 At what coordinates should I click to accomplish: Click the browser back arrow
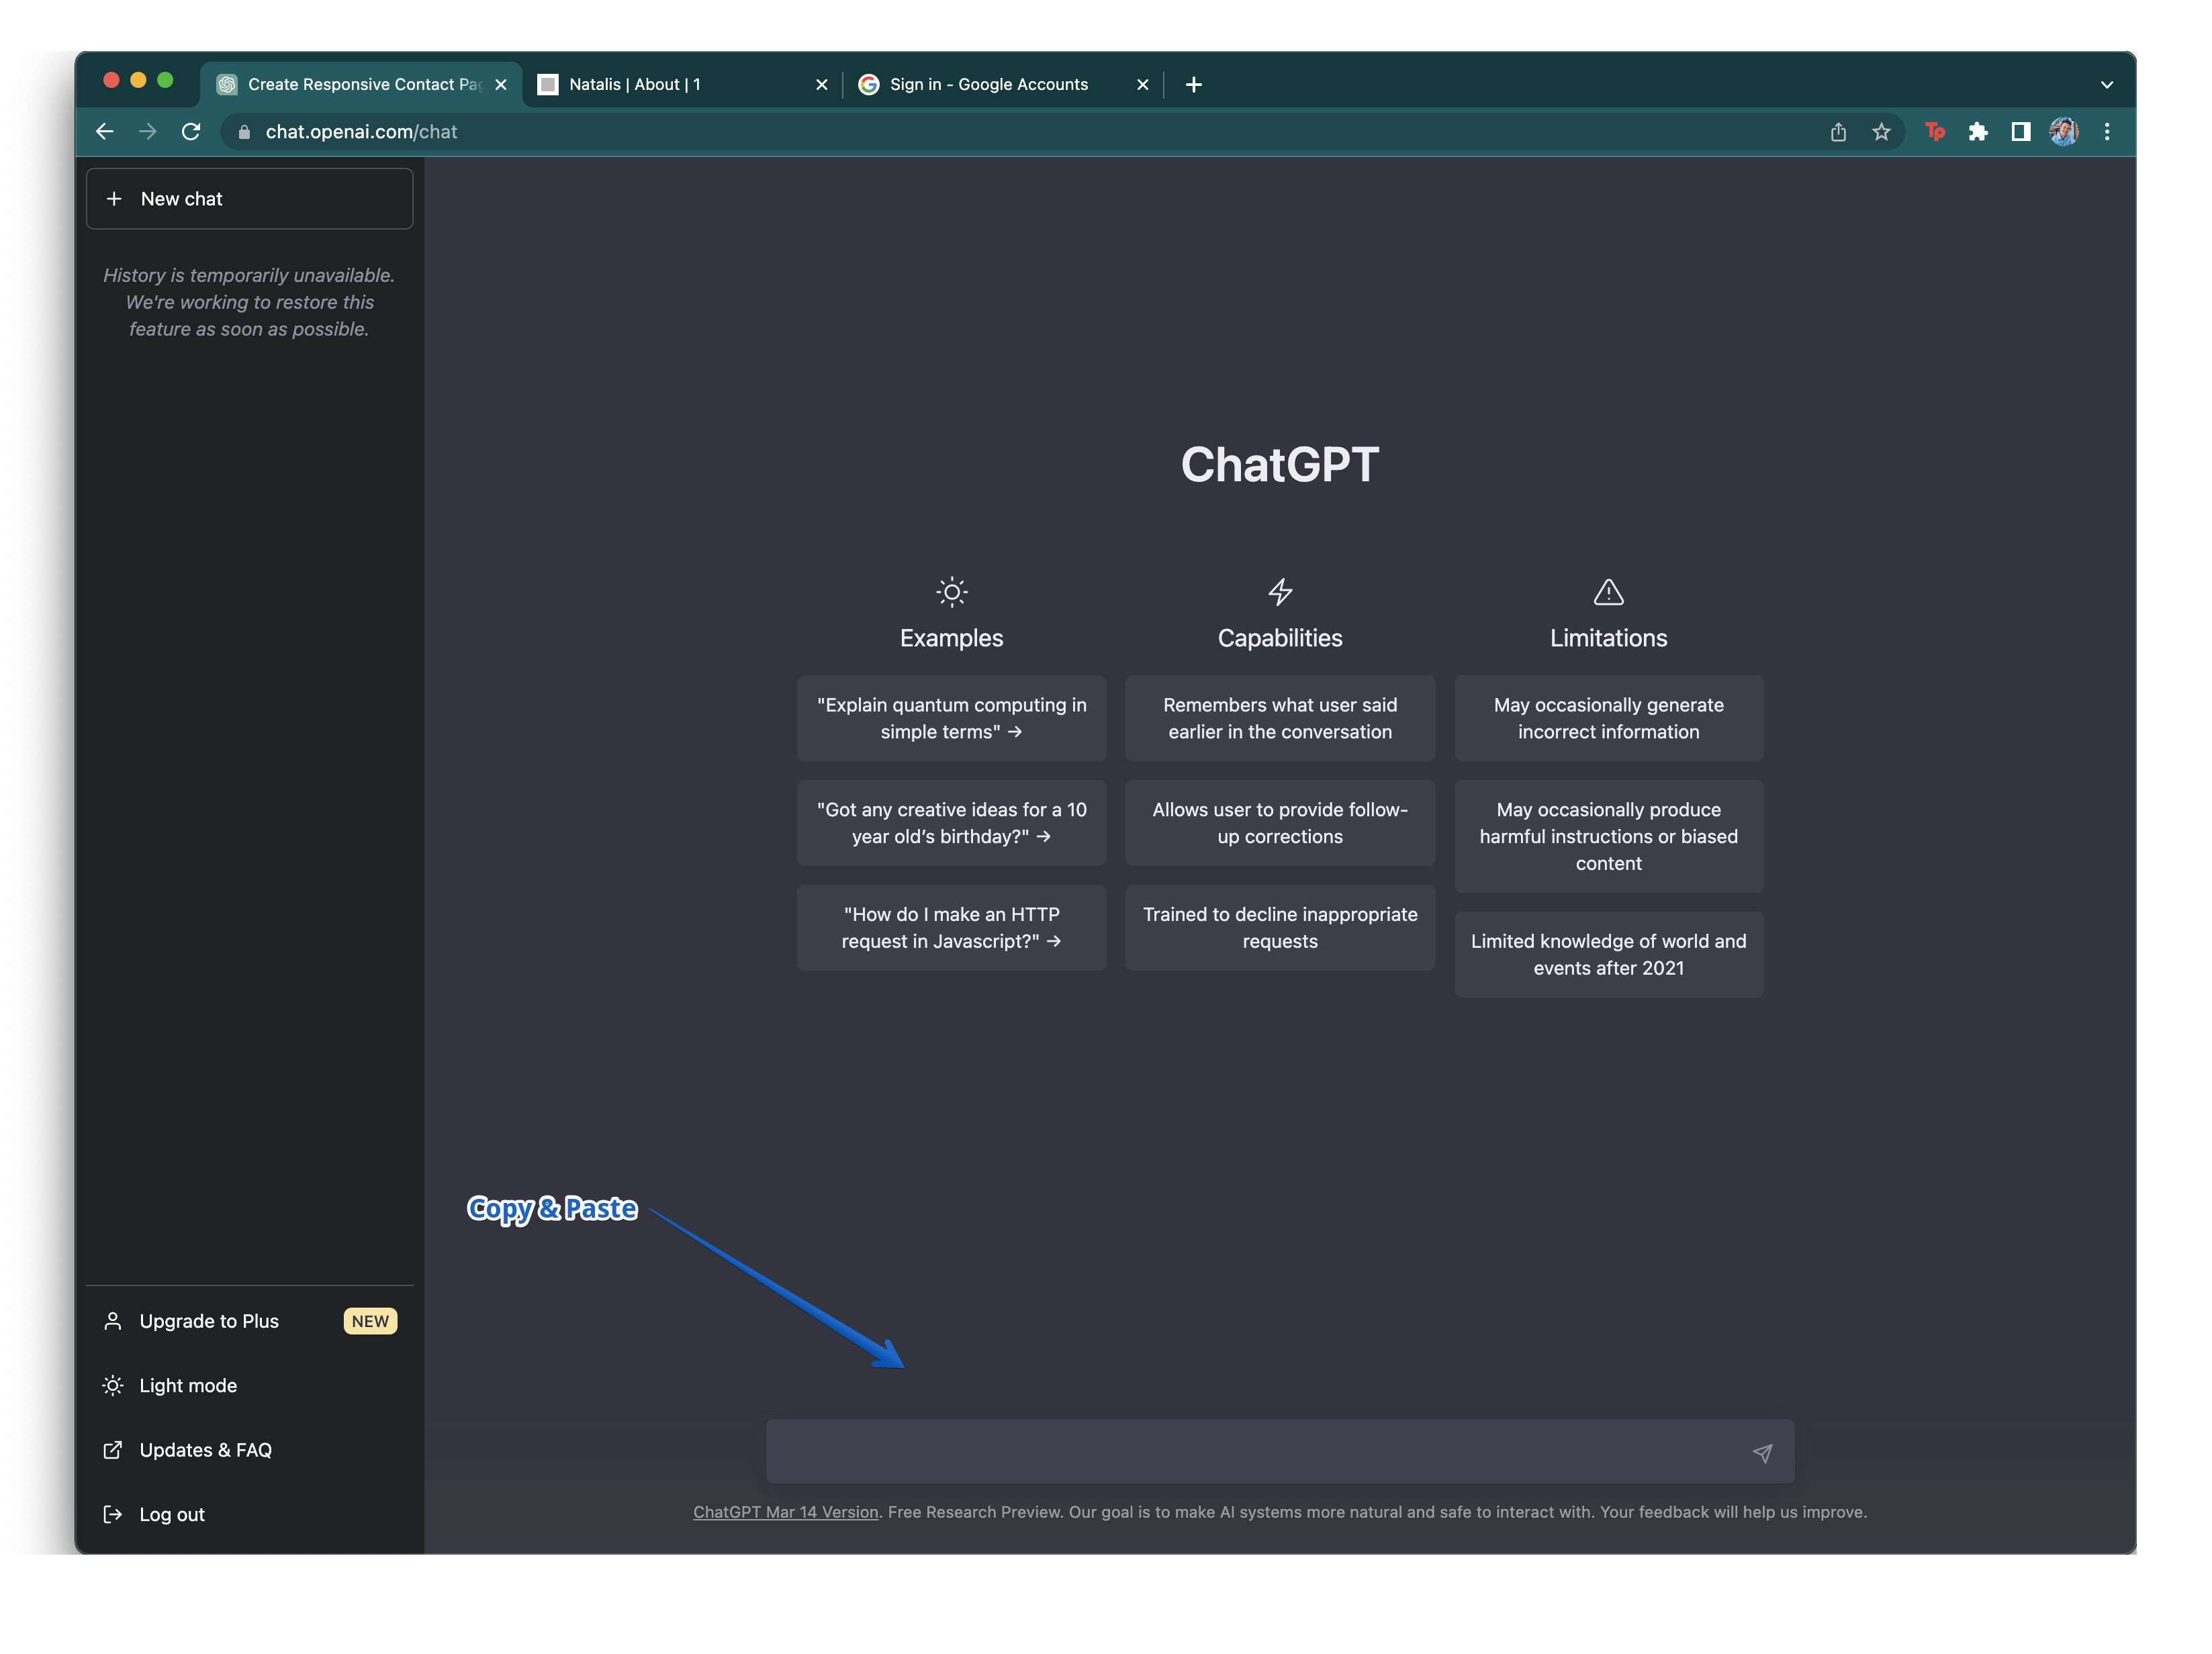[105, 132]
